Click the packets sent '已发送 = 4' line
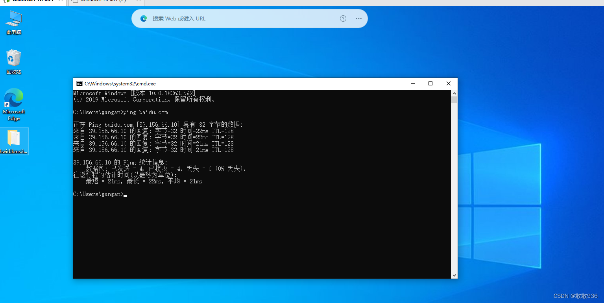The image size is (604, 303). (166, 169)
